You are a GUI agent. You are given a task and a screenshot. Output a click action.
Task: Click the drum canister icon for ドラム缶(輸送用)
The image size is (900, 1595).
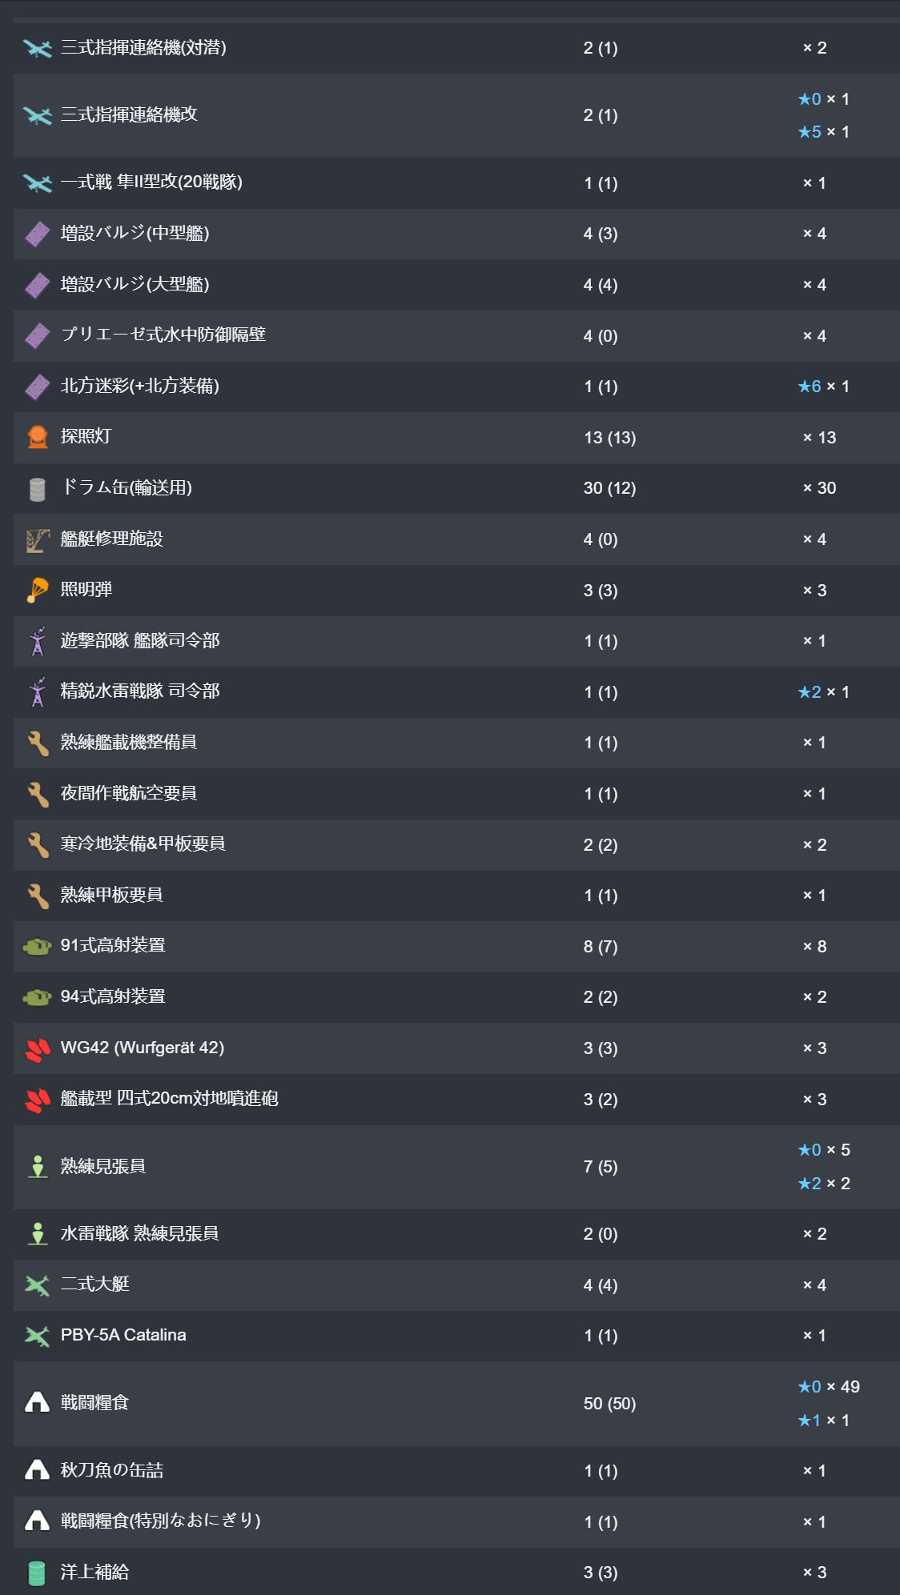[x=37, y=488]
